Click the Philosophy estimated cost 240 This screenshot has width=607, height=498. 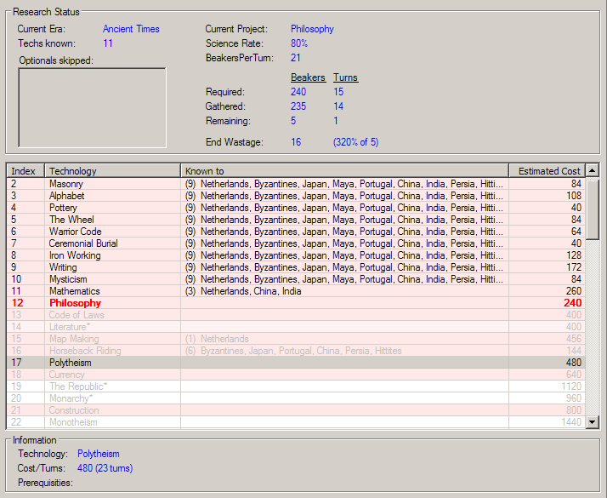[x=573, y=303]
